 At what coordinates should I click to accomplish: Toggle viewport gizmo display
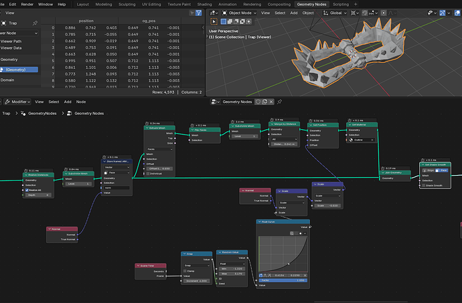click(443, 13)
